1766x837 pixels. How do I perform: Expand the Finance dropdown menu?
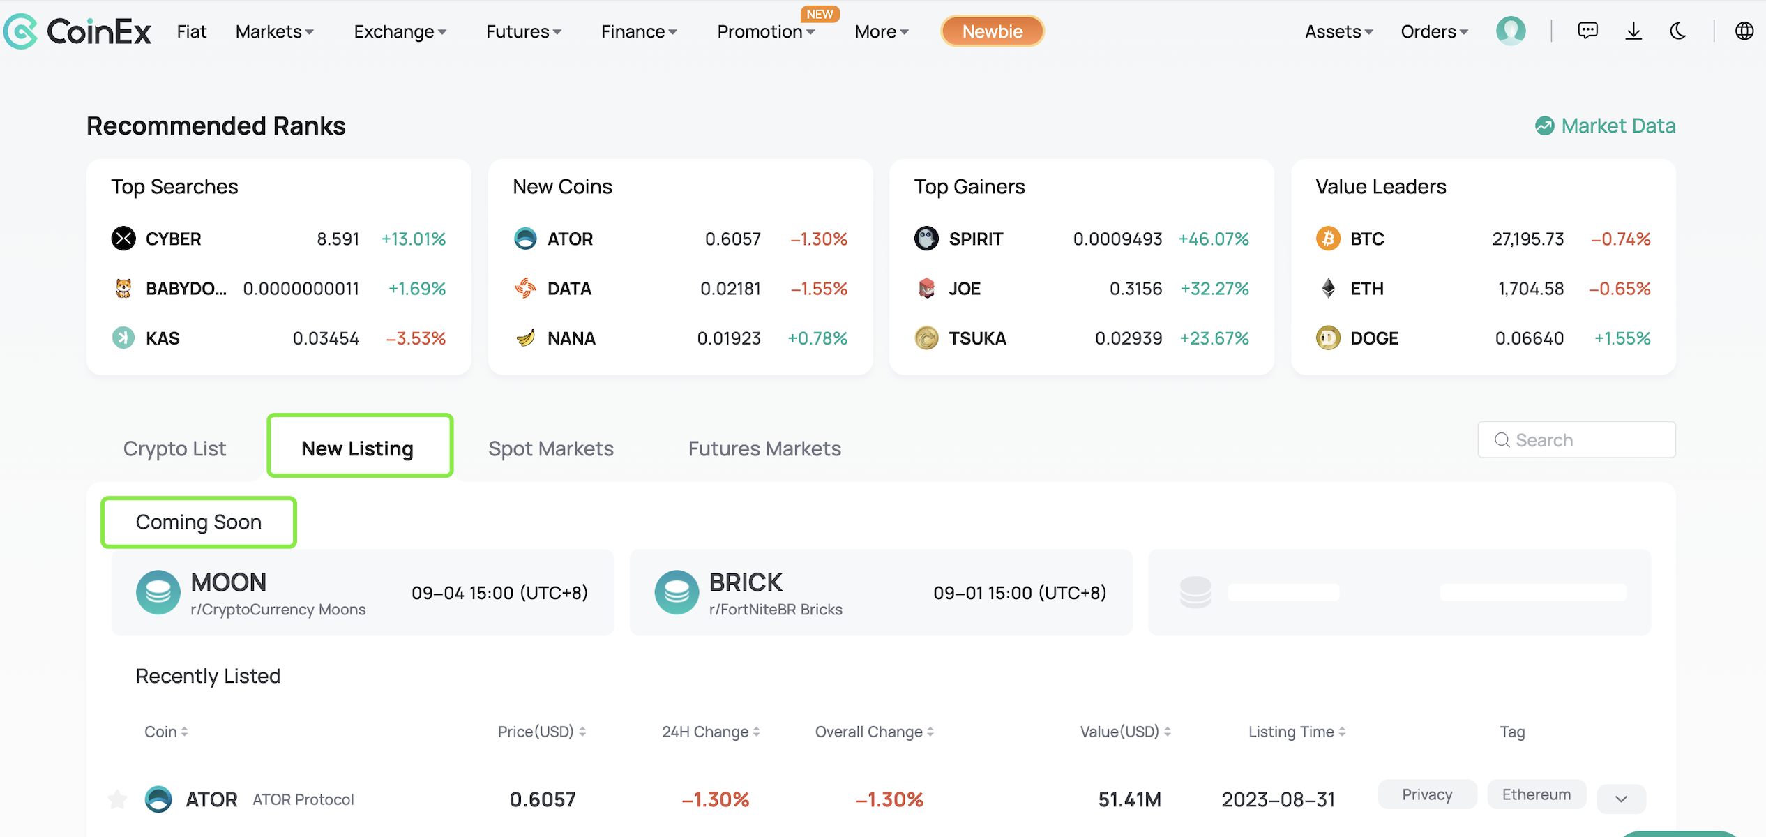point(639,31)
